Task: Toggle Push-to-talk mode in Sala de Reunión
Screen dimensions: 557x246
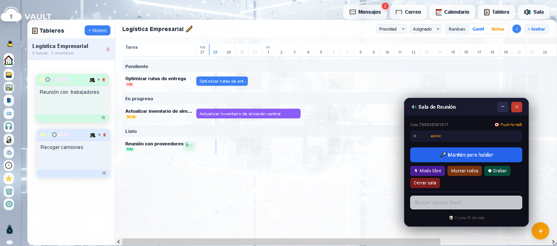Action: click(508, 125)
